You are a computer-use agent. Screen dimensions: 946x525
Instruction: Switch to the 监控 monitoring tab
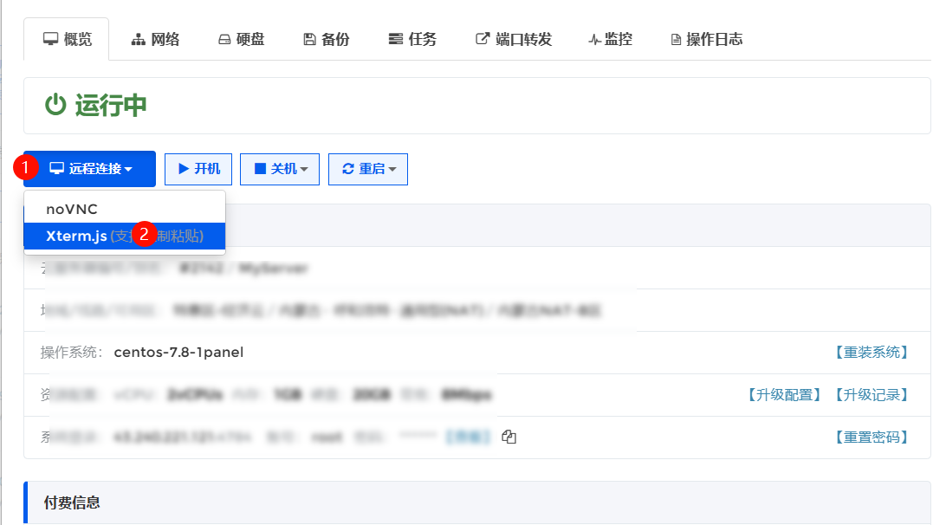pyautogui.click(x=611, y=40)
